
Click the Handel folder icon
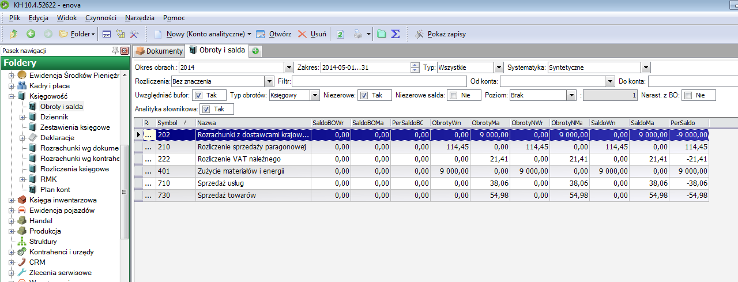(22, 221)
